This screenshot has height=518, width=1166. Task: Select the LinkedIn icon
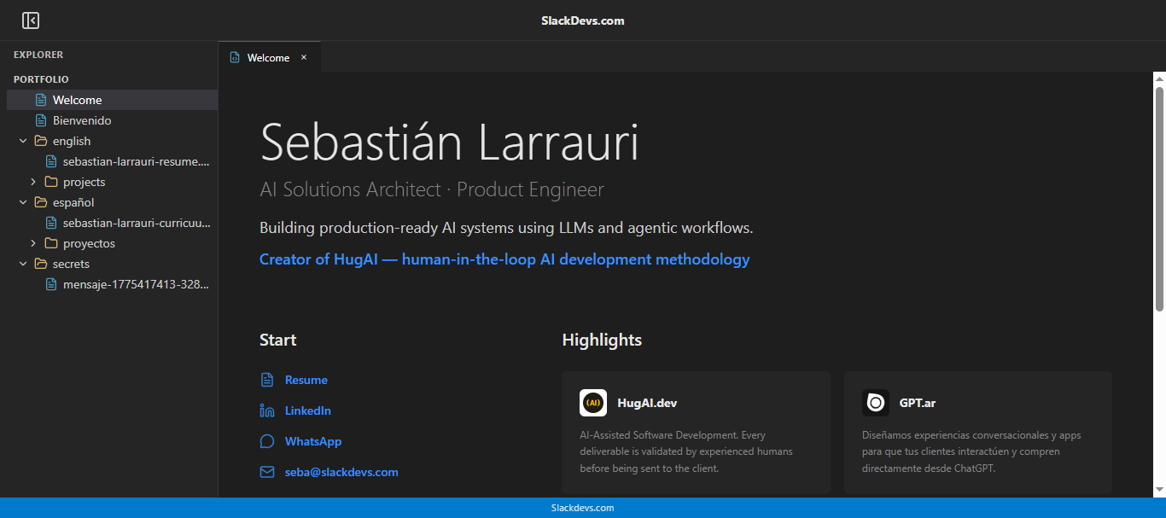coord(266,410)
